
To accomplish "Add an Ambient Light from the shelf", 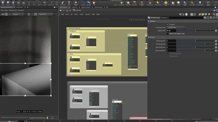I will point(200,3).
